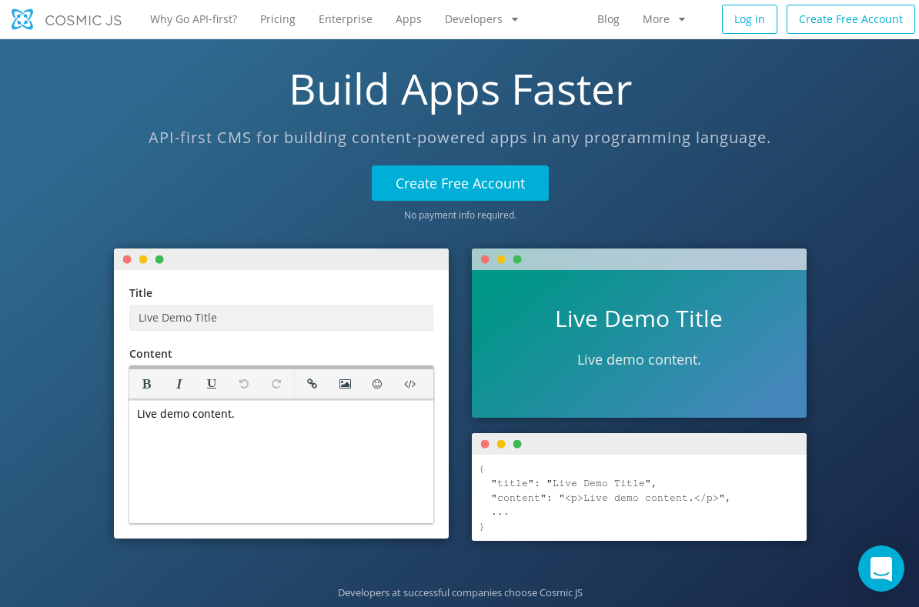Insert an image using the picture icon
Screen dimensions: 919x607
(x=345, y=384)
